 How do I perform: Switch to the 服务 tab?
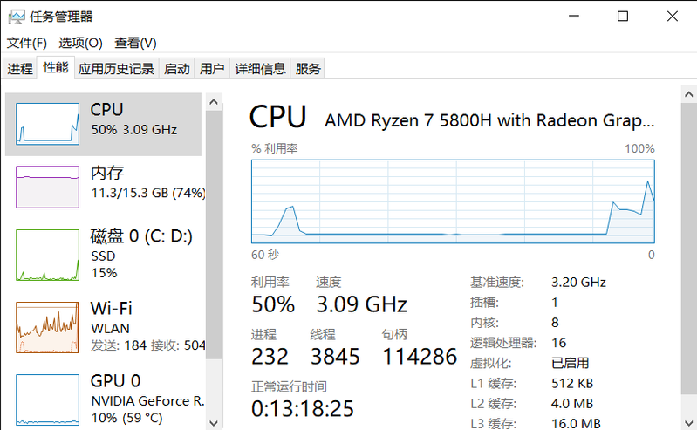point(308,69)
